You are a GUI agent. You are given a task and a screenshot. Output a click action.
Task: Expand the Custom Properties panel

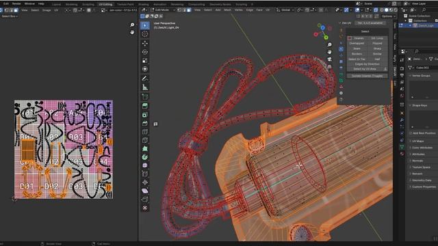point(424,187)
